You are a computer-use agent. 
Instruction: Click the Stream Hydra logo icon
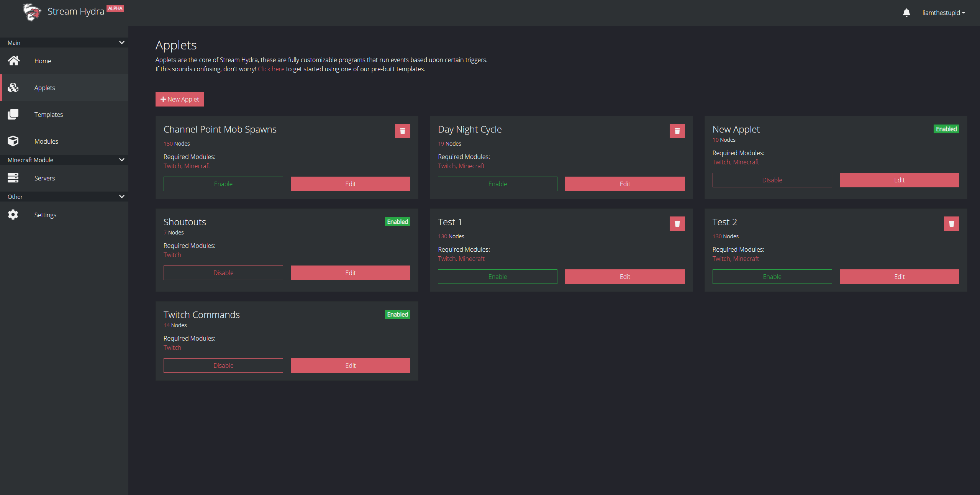coord(32,12)
